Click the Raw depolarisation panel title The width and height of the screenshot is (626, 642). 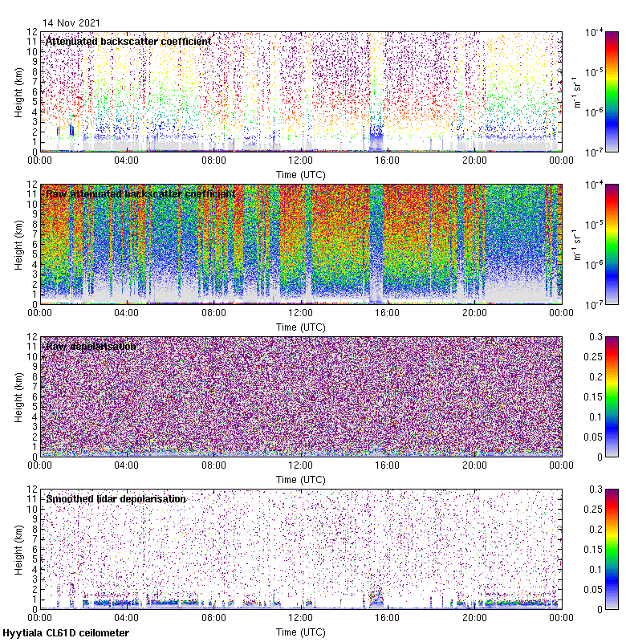[x=91, y=346]
